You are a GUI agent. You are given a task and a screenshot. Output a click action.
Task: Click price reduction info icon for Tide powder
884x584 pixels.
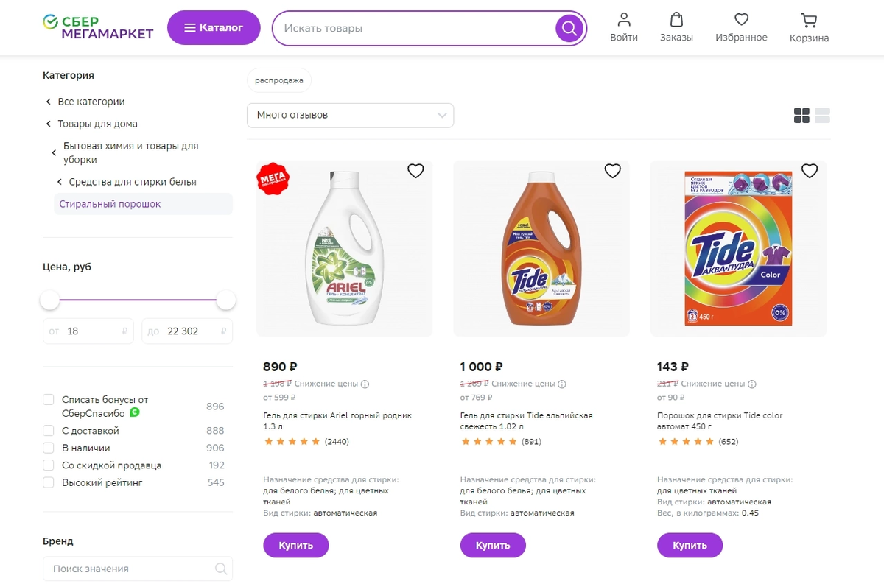point(752,384)
